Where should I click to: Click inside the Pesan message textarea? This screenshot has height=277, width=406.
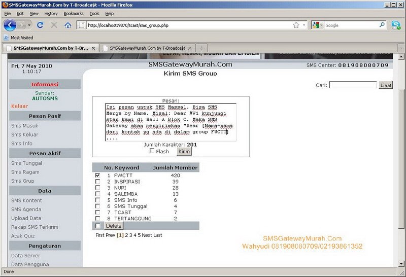[x=171, y=122]
